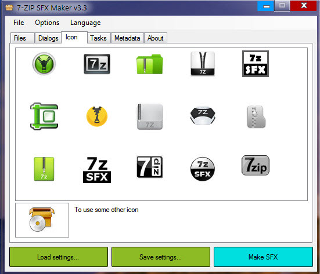The height and width of the screenshot is (274, 320).
Task: Select the green clamp press icon
Action: click(x=44, y=116)
